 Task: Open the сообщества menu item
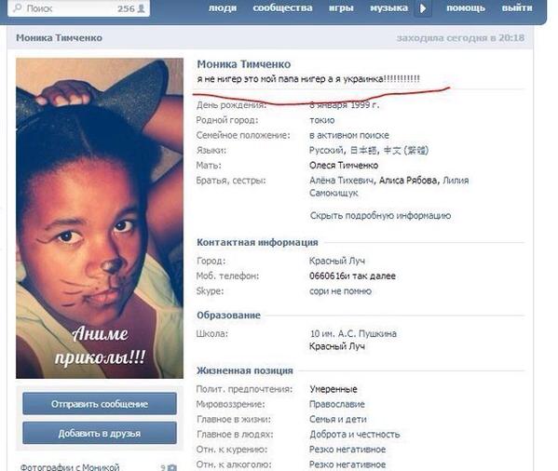(282, 7)
